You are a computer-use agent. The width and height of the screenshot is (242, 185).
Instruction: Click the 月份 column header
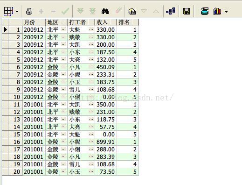click(x=34, y=22)
